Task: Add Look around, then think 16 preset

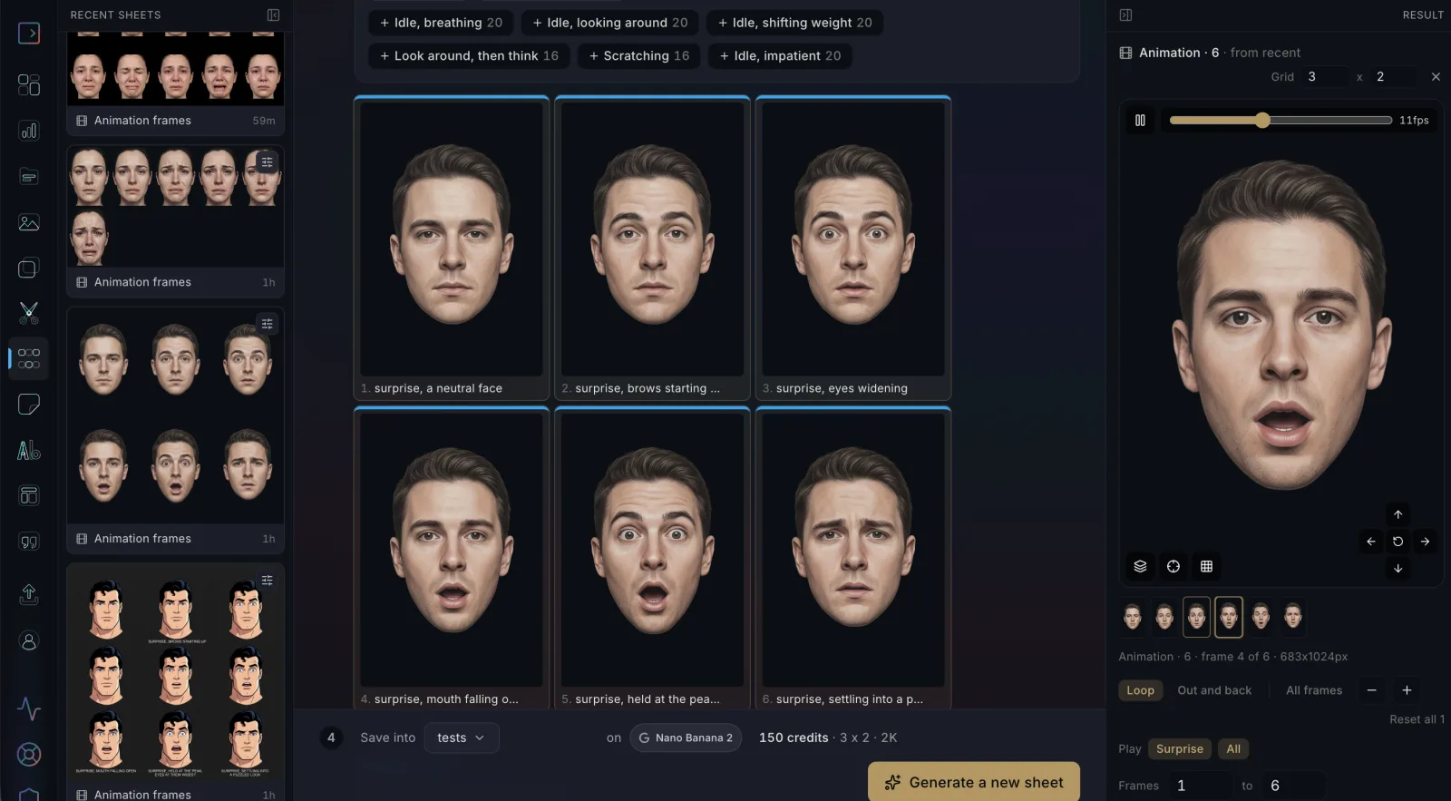Action: coord(469,55)
